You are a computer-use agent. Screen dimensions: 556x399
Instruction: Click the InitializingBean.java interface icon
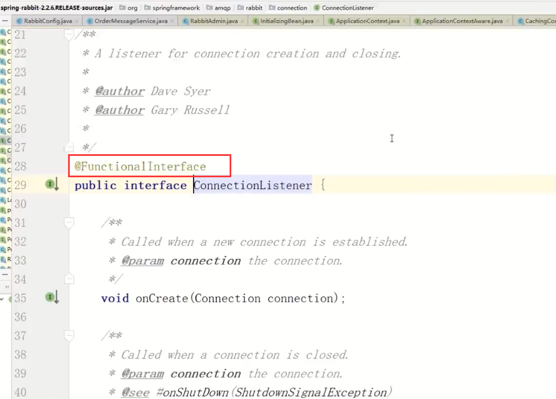[255, 21]
